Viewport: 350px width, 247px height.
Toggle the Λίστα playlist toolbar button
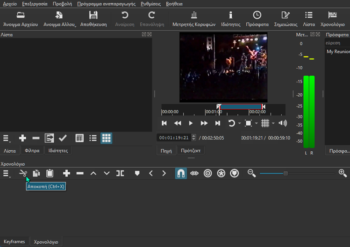[x=309, y=20]
